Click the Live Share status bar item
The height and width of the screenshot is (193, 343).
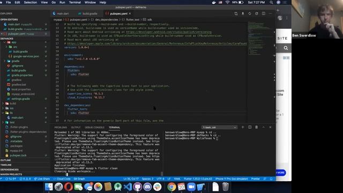pyautogui.click(x=42, y=179)
